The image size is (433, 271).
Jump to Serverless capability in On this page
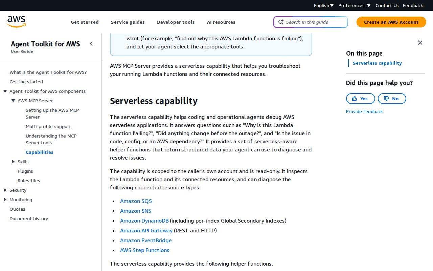[377, 63]
